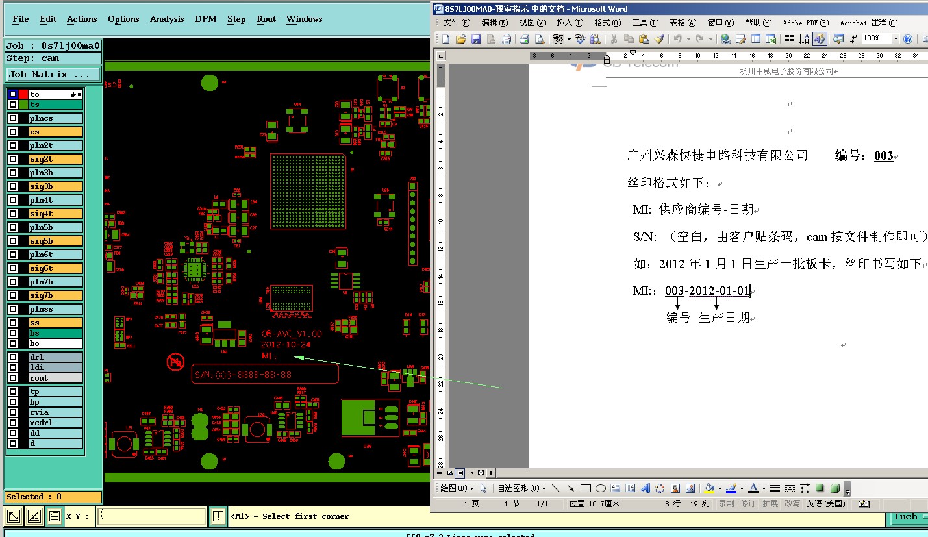The image size is (928, 537).
Task: Click the Undo arrow in Word toolbar
Action: coord(677,39)
